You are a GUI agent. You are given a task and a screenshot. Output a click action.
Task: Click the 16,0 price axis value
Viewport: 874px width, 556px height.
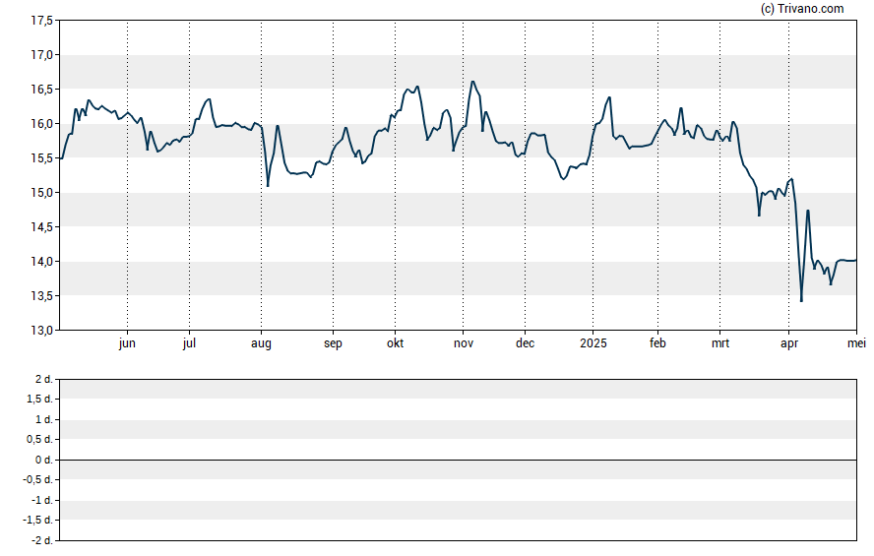pos(41,124)
